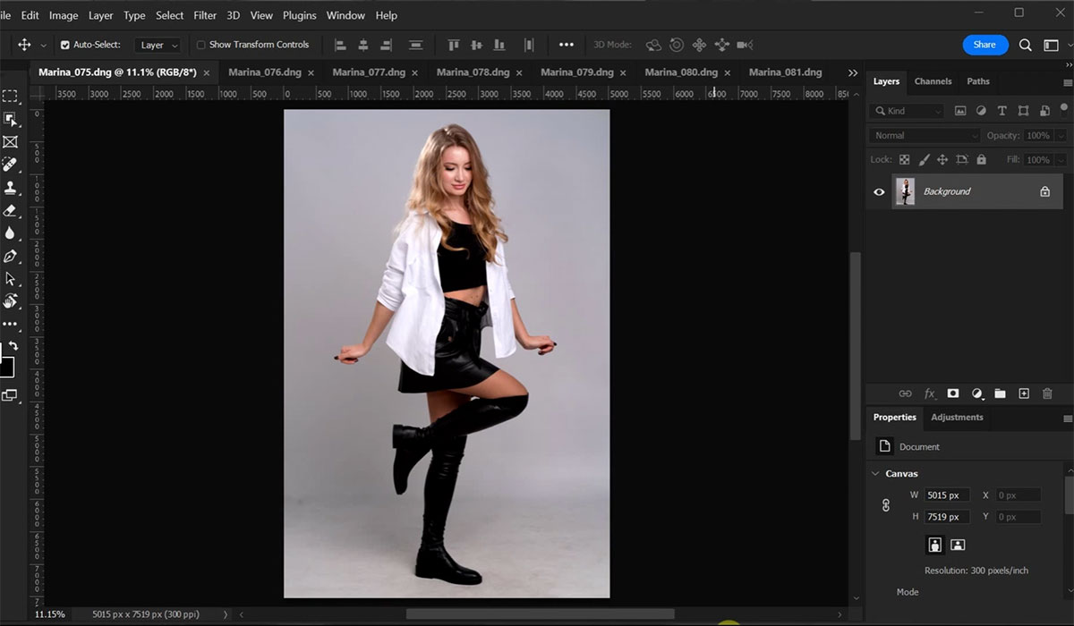Select the Clone Stamp tool

(10, 188)
